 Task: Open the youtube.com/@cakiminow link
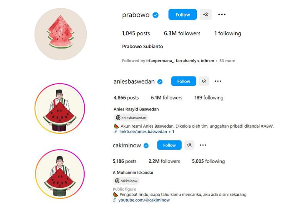144,200
